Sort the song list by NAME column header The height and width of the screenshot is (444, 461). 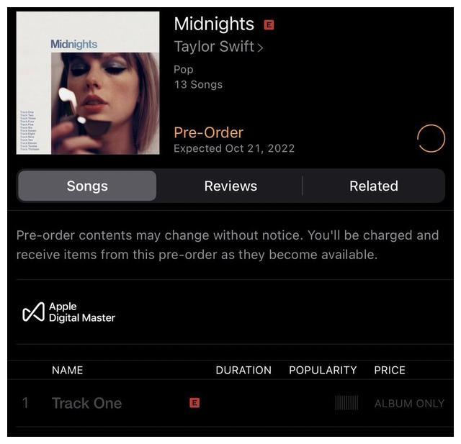coord(67,370)
